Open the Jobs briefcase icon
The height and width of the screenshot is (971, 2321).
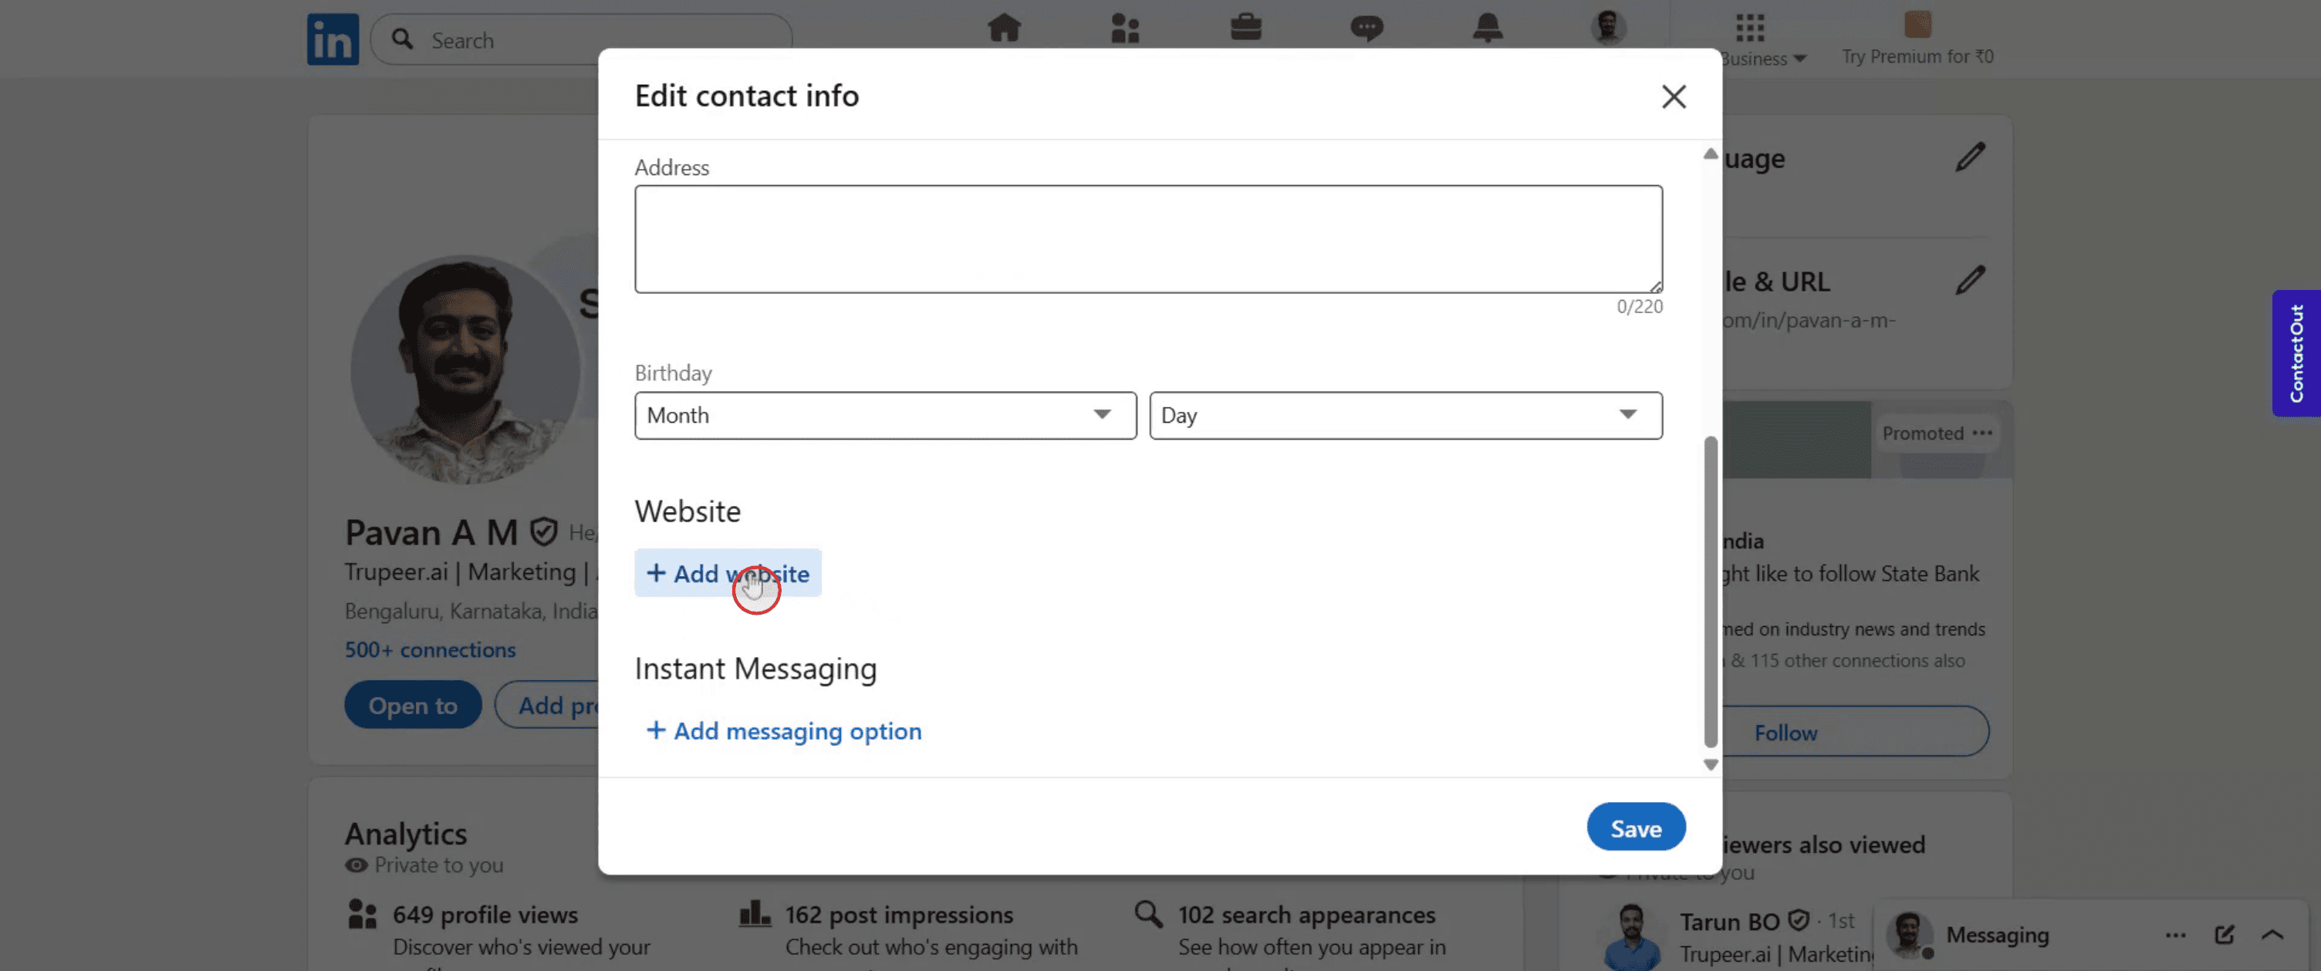[x=1245, y=28]
